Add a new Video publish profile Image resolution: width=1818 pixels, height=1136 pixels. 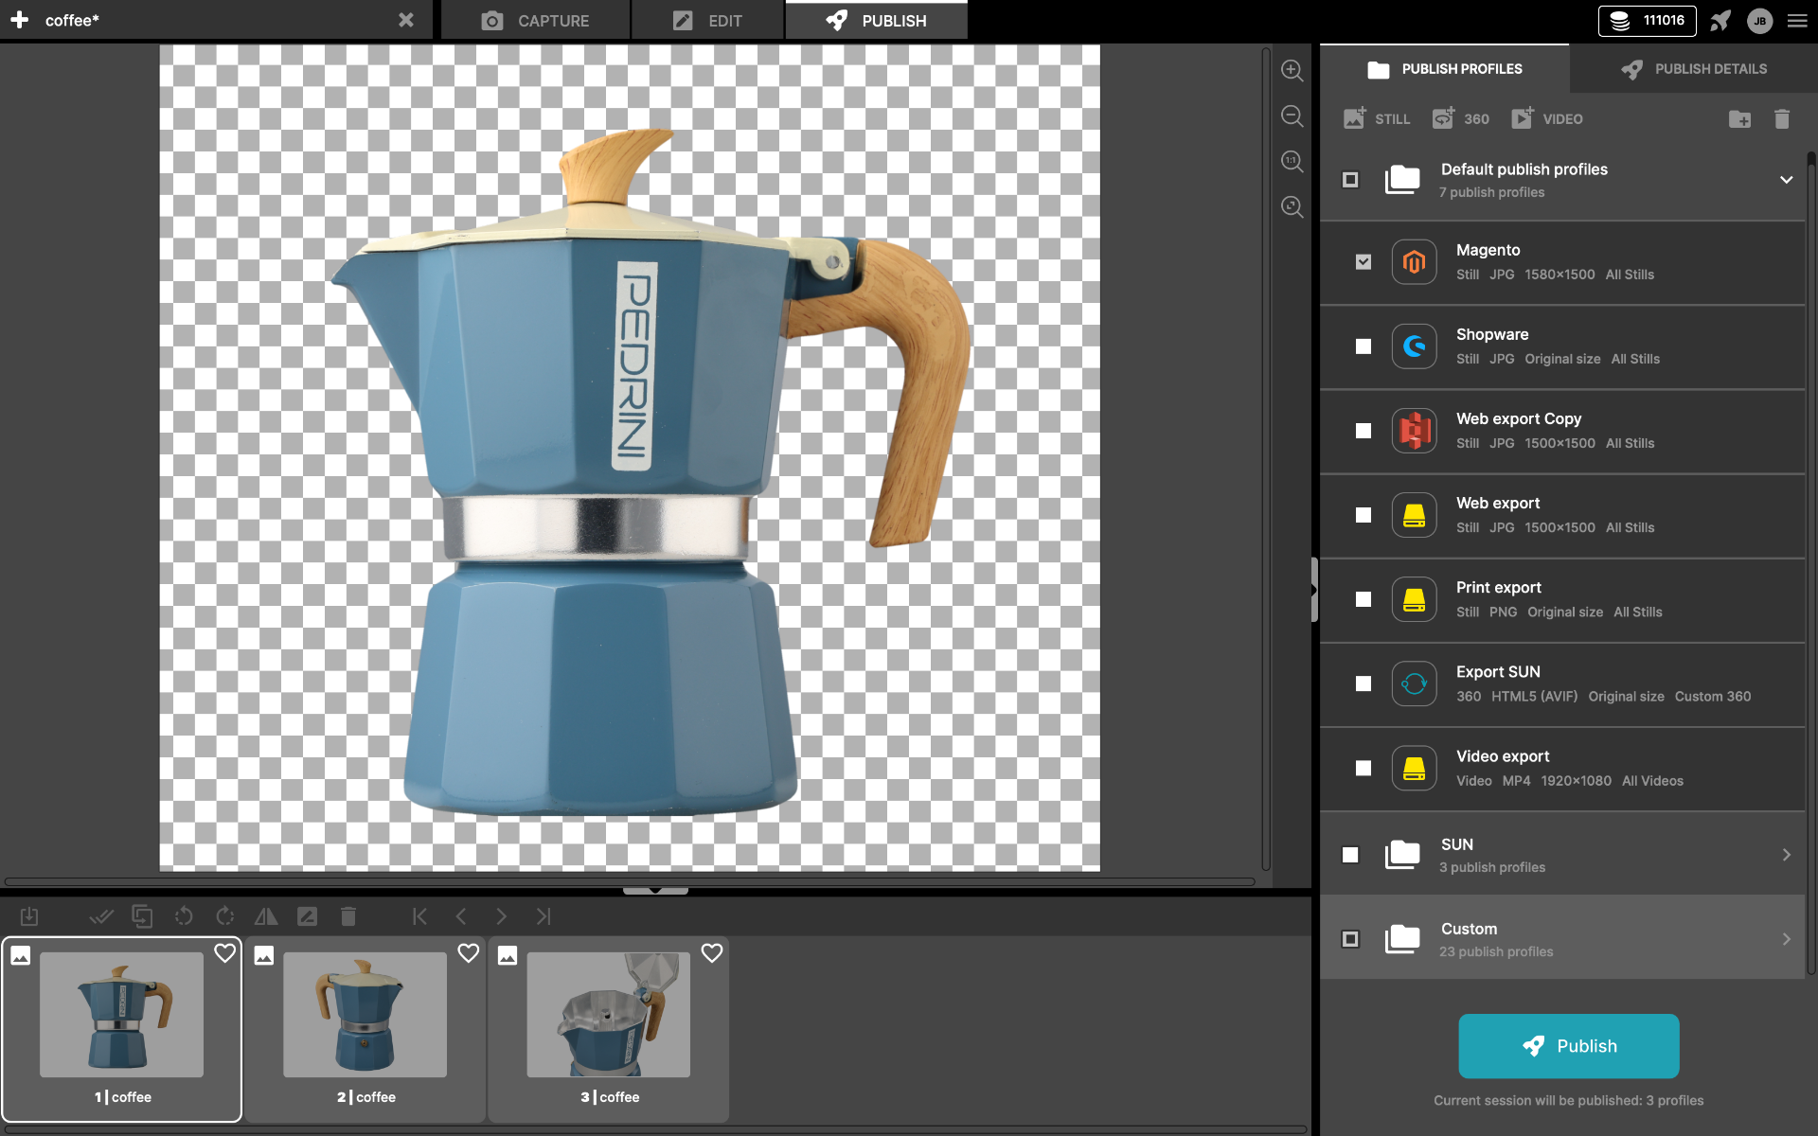click(1546, 118)
